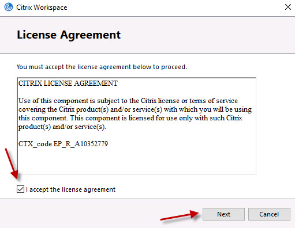Click the red arrow pointing at the checkbox
Viewport: 295px width, 228px height.
point(12,164)
